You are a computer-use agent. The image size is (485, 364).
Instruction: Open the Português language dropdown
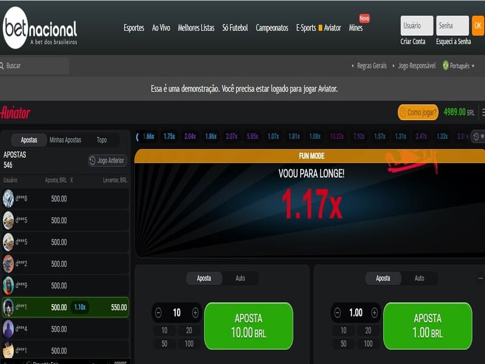(x=459, y=66)
